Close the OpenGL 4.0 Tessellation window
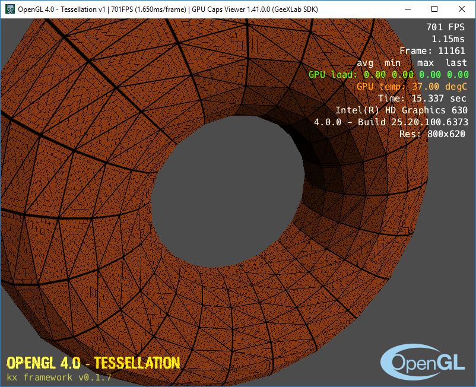This screenshot has width=476, height=387. click(461, 9)
